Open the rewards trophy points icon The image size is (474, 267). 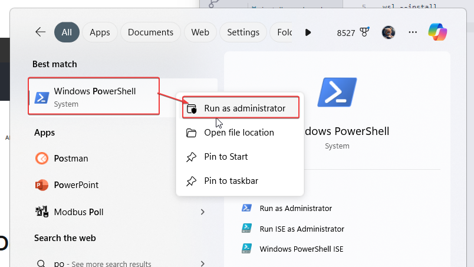[364, 32]
